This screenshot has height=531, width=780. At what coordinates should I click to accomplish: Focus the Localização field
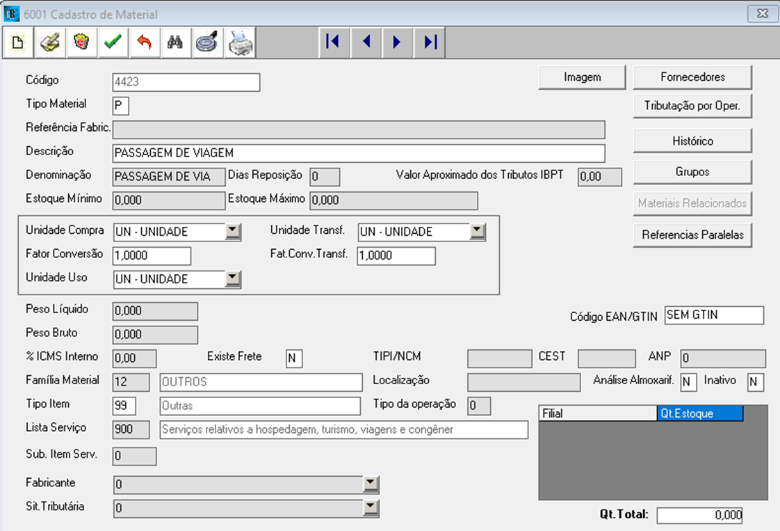point(523,382)
